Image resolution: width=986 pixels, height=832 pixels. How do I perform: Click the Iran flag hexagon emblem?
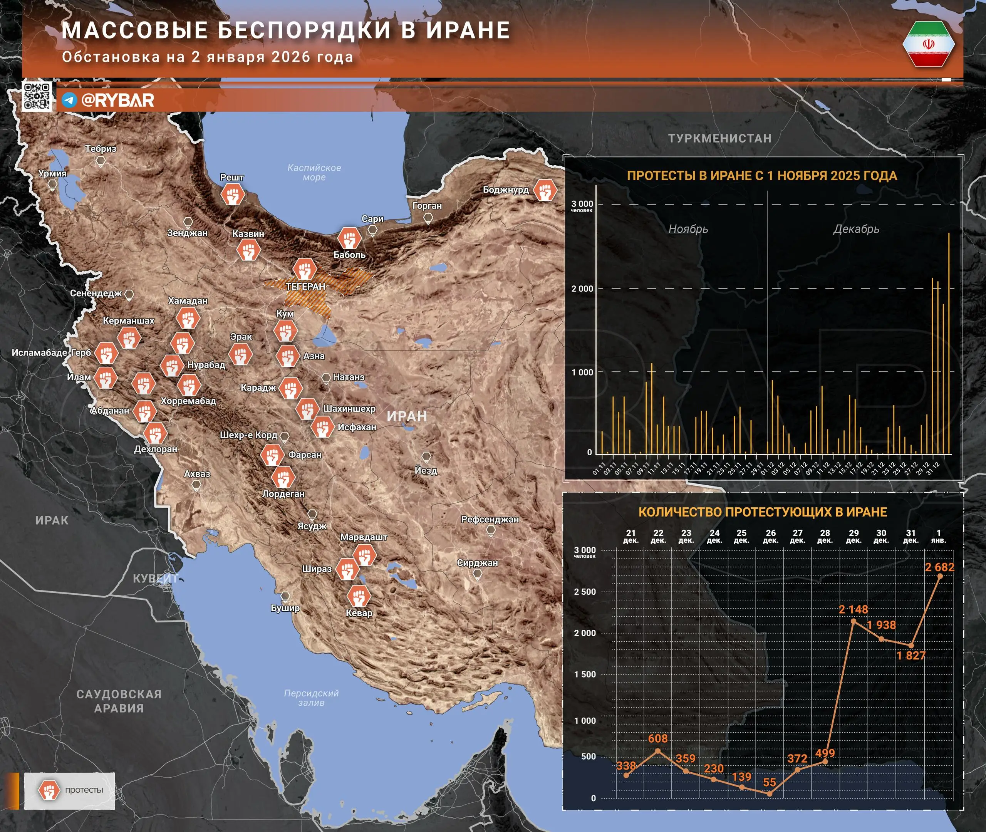coord(929,44)
